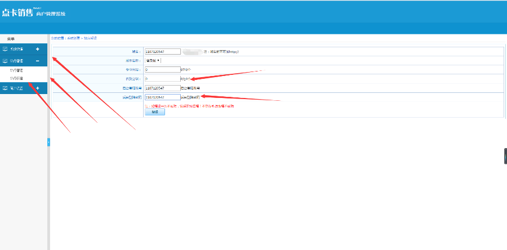Click the 点卡销售 logo in the header
Screen dimensions: 507x250
(x=17, y=13)
